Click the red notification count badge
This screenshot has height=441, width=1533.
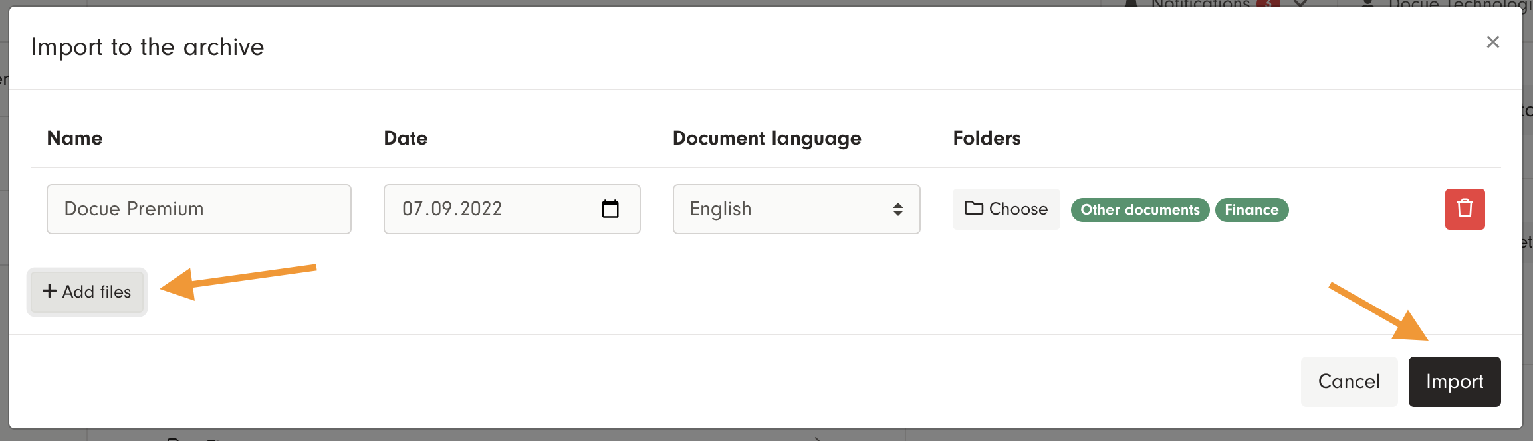click(x=1268, y=3)
